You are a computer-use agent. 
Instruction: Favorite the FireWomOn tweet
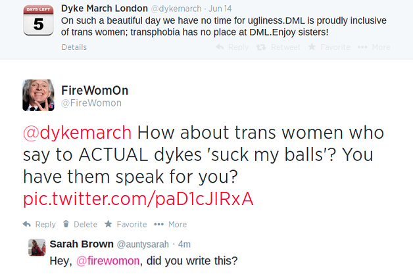pos(126,224)
